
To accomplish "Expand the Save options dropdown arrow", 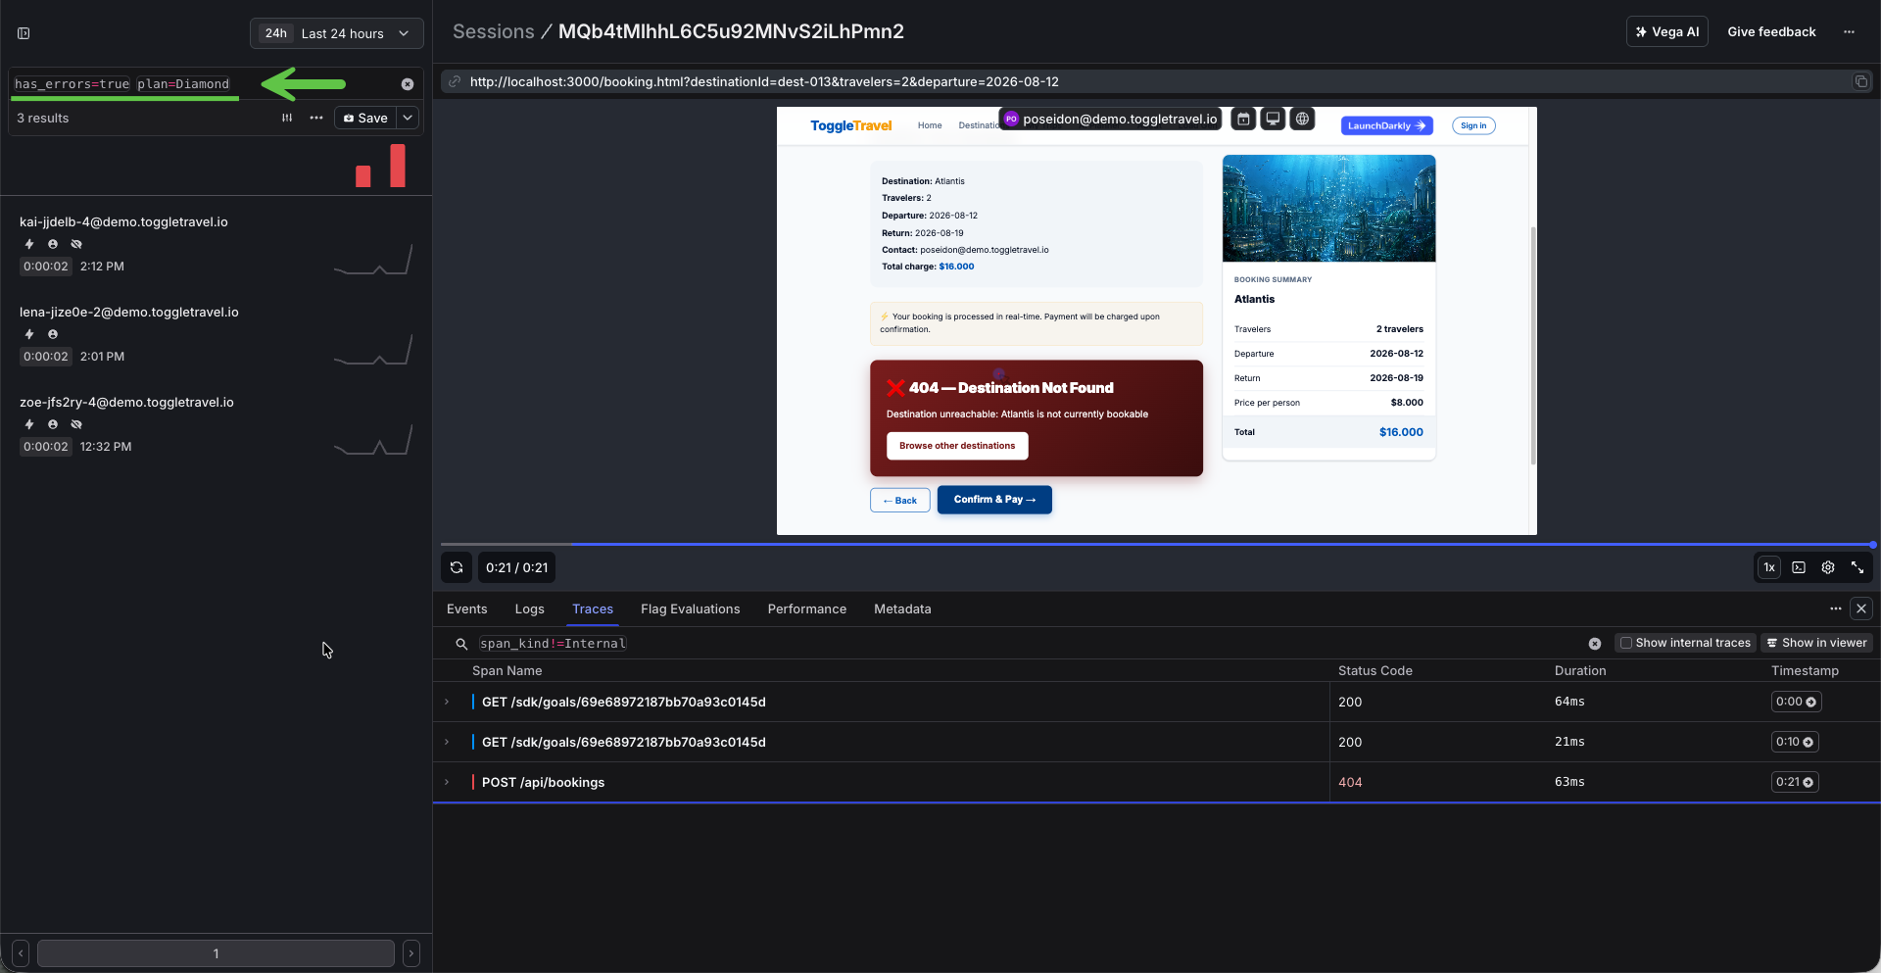I will tap(409, 118).
